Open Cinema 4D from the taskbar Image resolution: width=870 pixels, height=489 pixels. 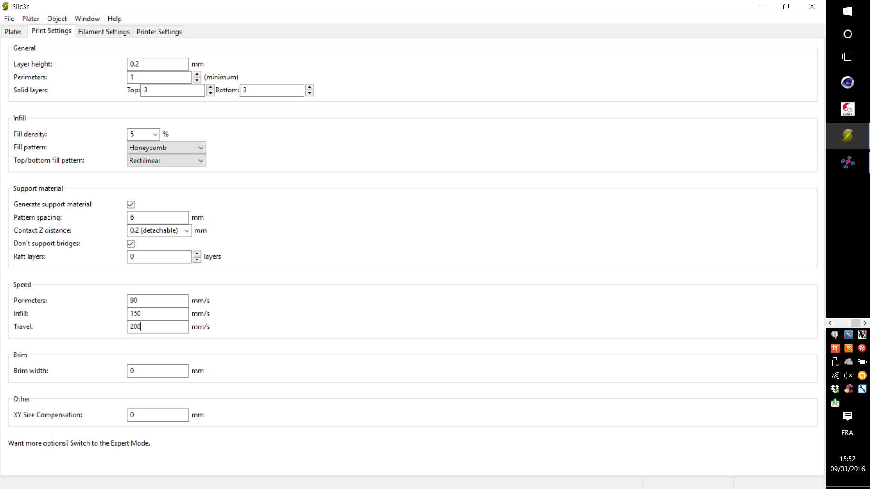pyautogui.click(x=847, y=82)
